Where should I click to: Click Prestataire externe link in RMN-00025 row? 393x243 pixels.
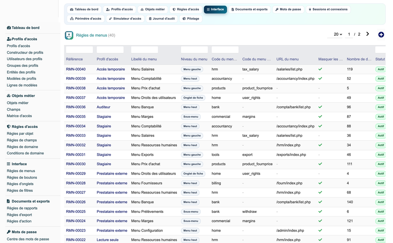coord(112,212)
